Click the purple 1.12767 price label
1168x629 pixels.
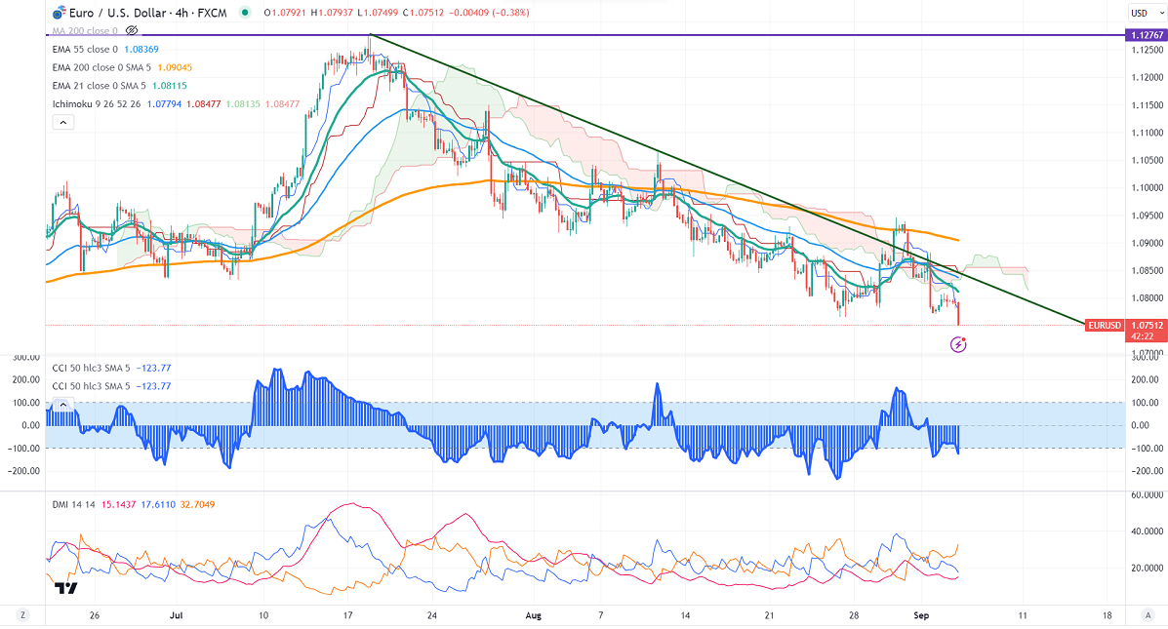(1147, 35)
